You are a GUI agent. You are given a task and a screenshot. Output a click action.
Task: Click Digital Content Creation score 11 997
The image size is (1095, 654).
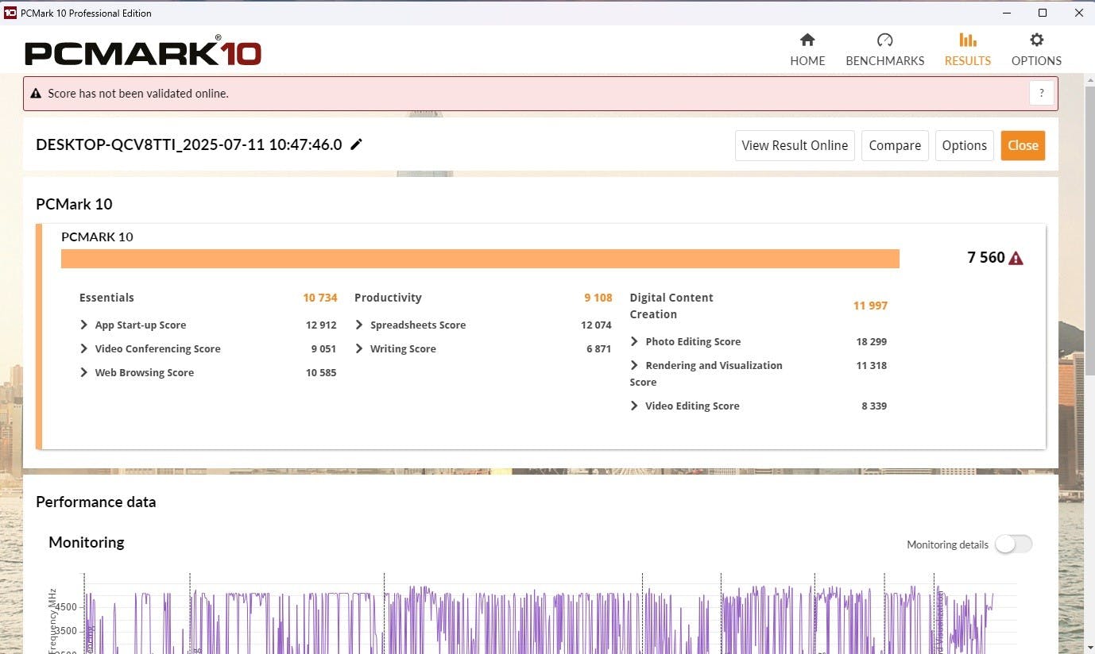870,306
